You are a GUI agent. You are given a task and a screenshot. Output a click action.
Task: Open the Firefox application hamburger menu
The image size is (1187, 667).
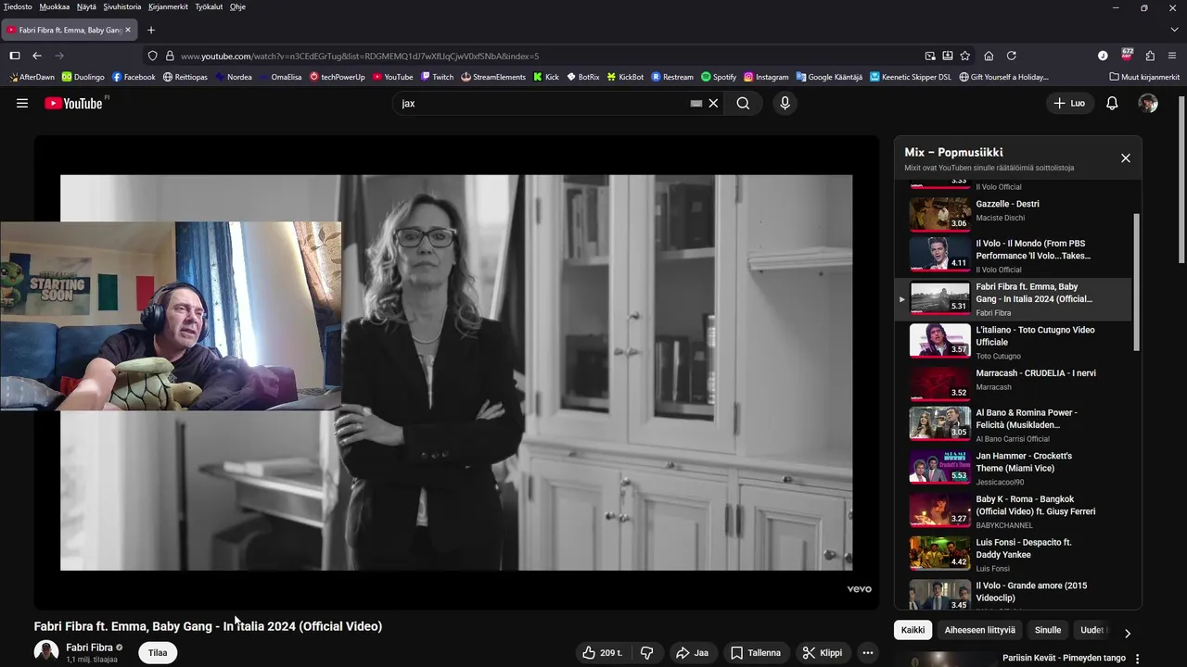click(x=1173, y=56)
